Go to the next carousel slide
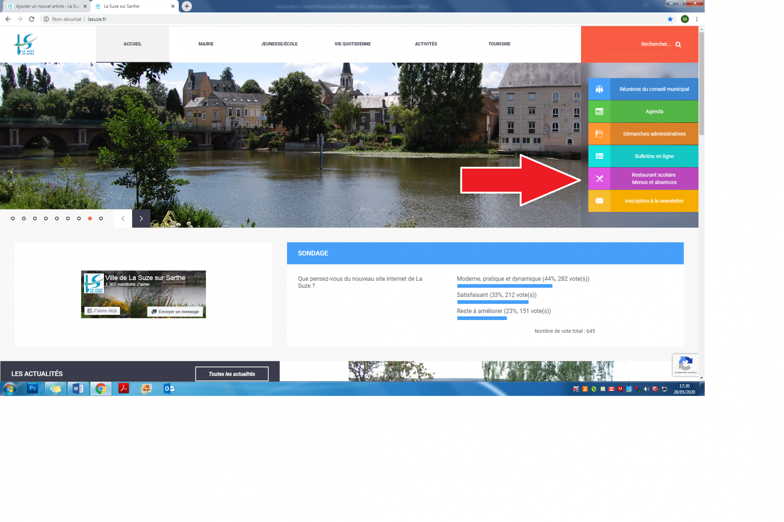The image size is (784, 522). point(141,219)
